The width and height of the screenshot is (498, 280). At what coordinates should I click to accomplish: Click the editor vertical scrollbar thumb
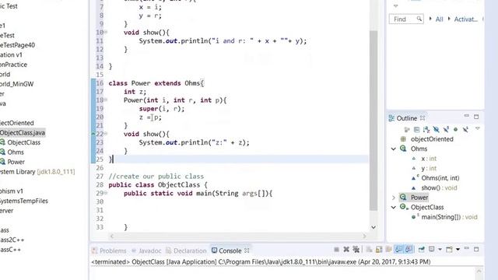pyautogui.click(x=373, y=120)
